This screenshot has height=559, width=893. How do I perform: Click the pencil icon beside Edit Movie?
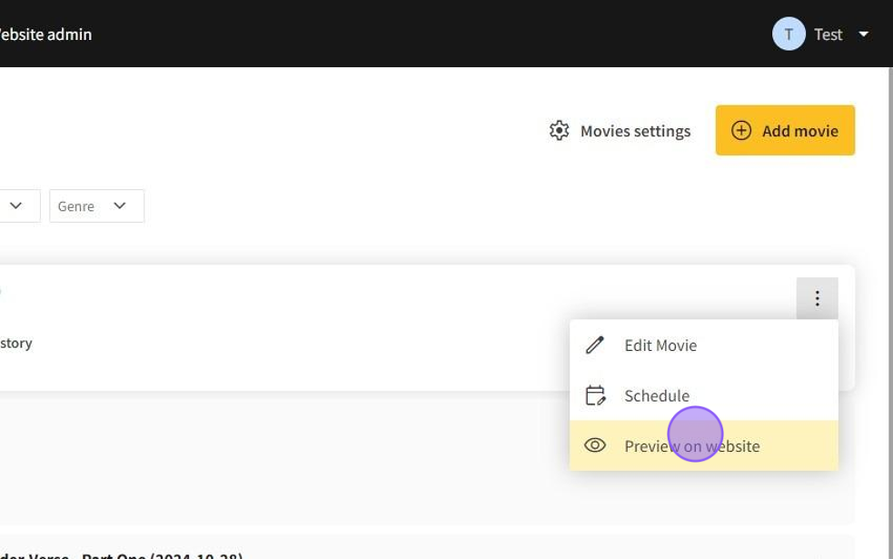point(595,345)
